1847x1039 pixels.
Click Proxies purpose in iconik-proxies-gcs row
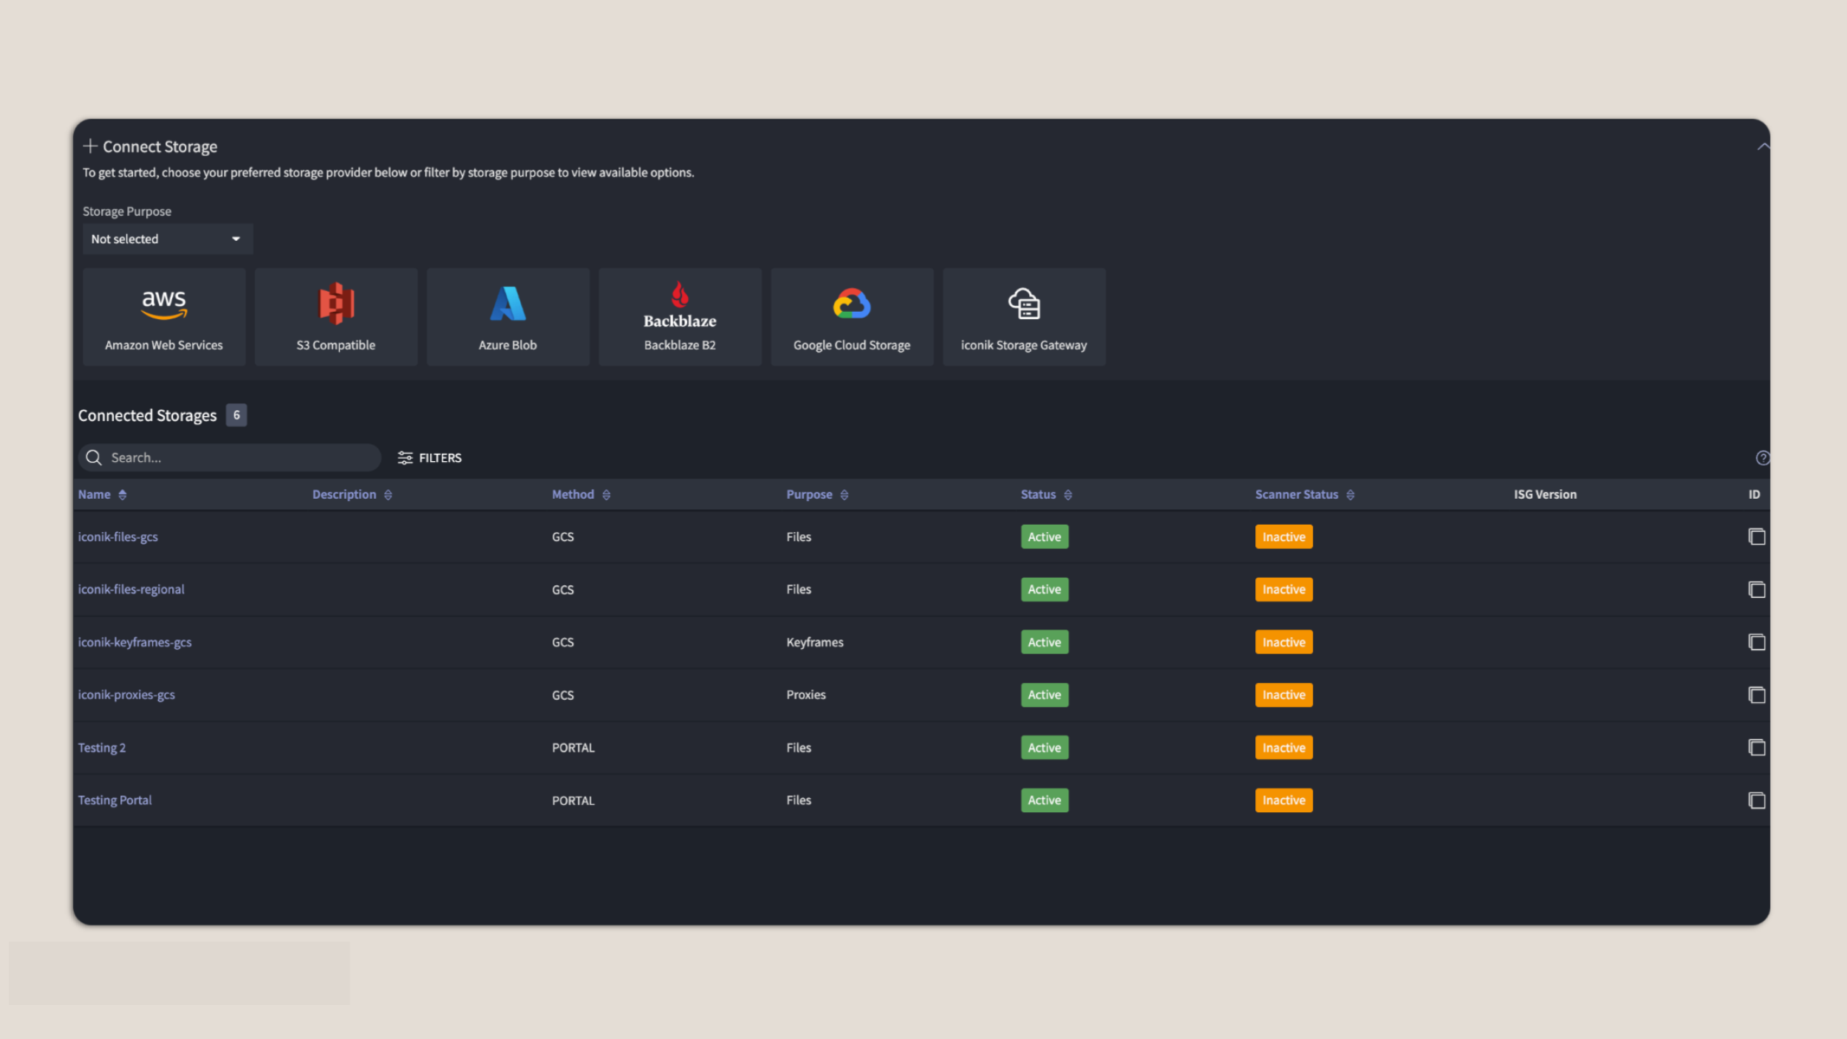click(806, 695)
